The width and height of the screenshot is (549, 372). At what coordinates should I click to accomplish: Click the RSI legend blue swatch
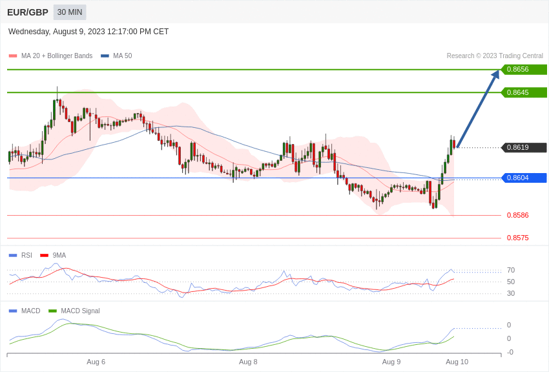click(13, 256)
